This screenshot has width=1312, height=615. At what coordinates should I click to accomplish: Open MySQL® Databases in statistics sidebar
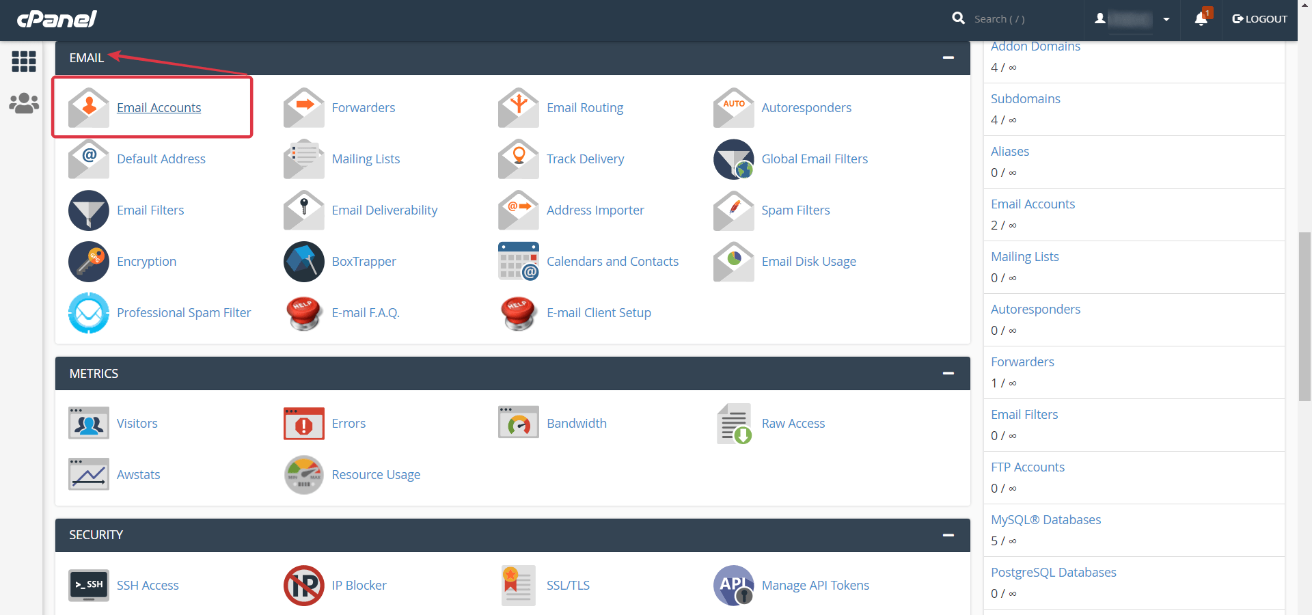1045,520
